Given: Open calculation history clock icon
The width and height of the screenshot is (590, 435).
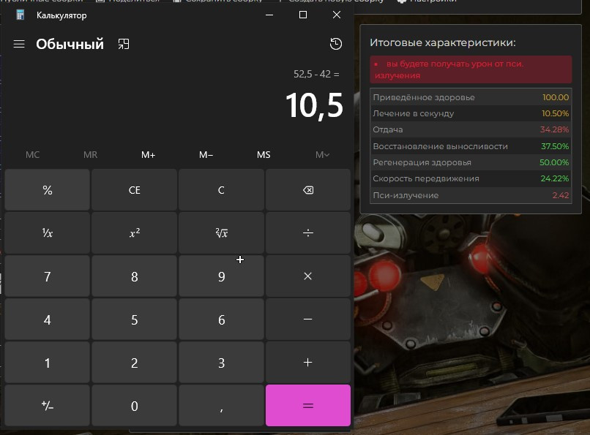Looking at the screenshot, I should (335, 45).
